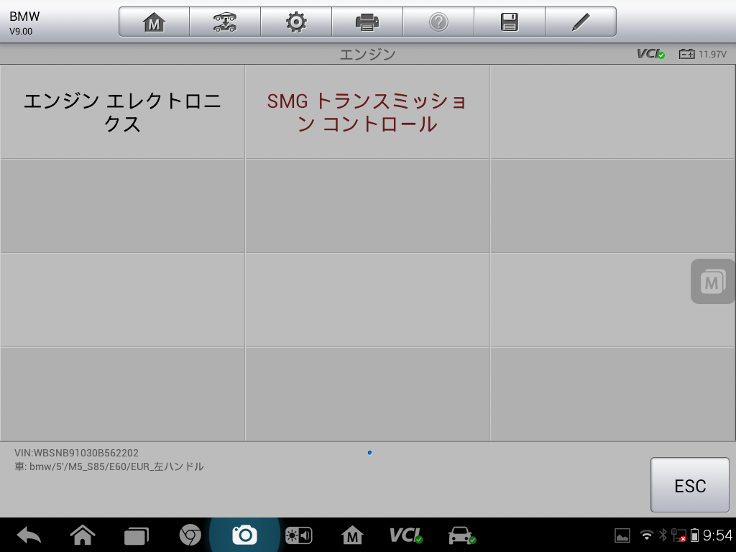736x552 pixels.
Task: Tap the disconnected network icon with red X
Action: pos(678,535)
